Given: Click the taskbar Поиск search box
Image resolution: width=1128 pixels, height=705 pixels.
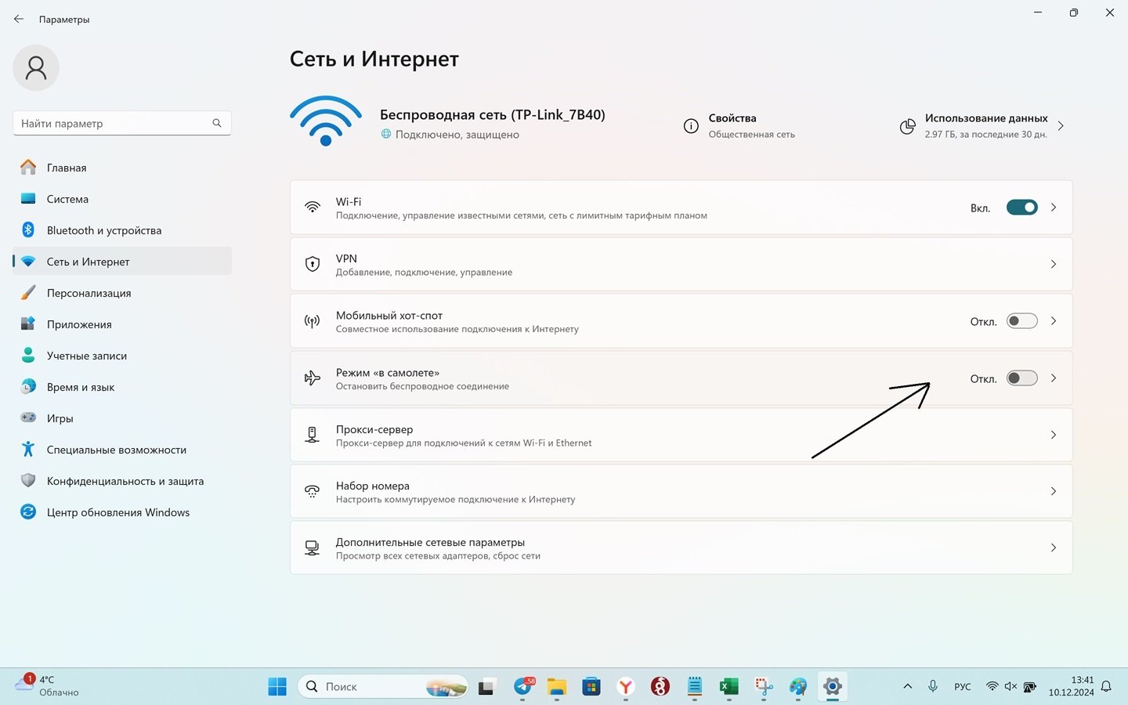Looking at the screenshot, I should (382, 687).
